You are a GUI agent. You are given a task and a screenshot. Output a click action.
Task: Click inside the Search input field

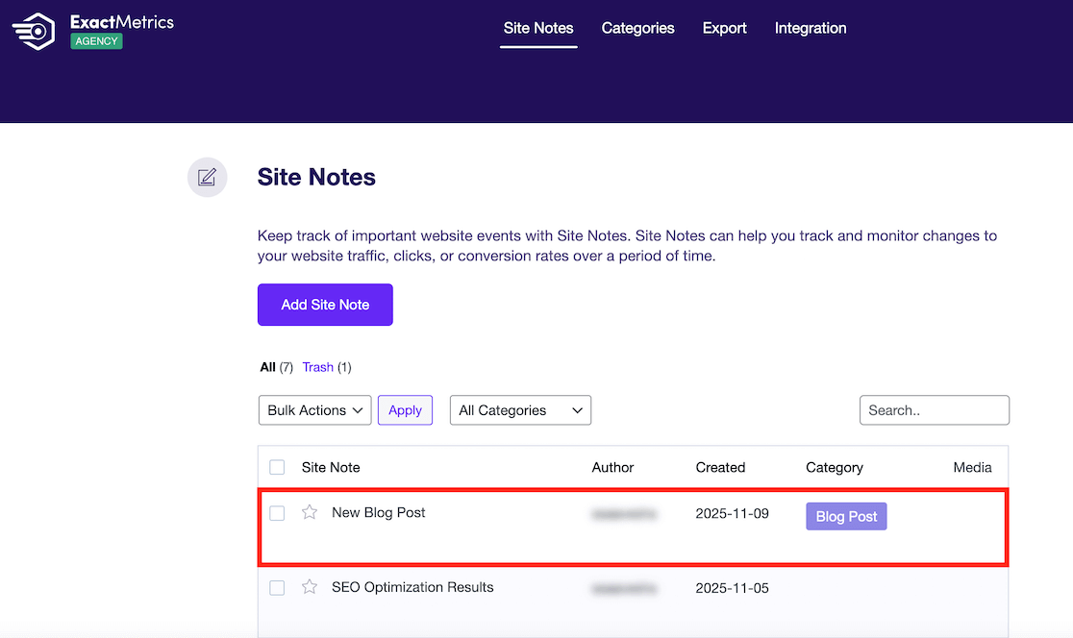pyautogui.click(x=934, y=409)
